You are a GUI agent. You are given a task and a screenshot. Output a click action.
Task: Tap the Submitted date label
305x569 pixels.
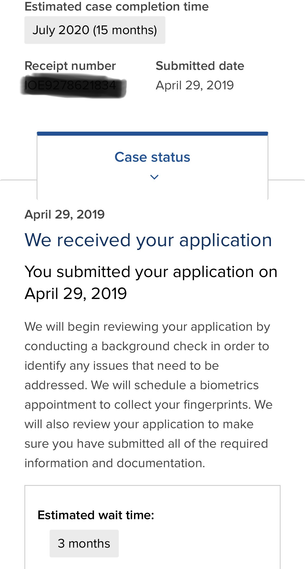200,66
